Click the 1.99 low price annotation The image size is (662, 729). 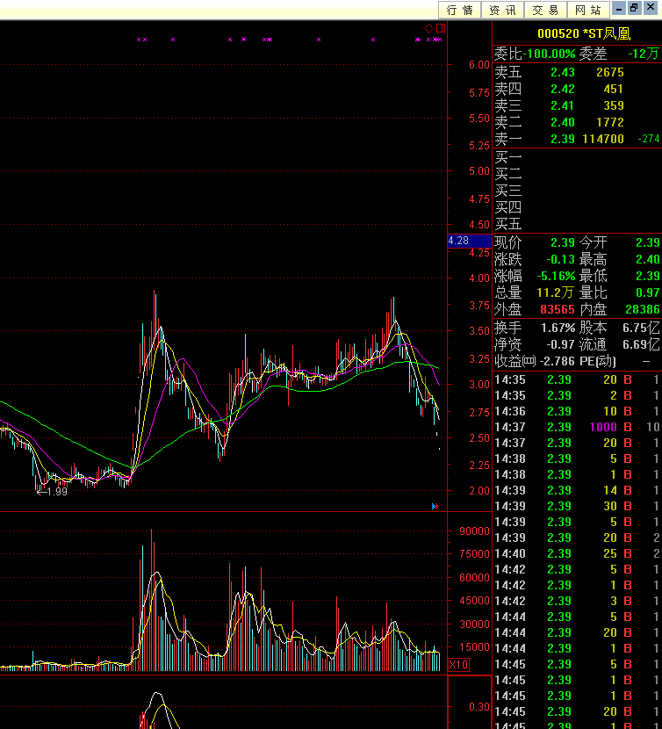53,492
